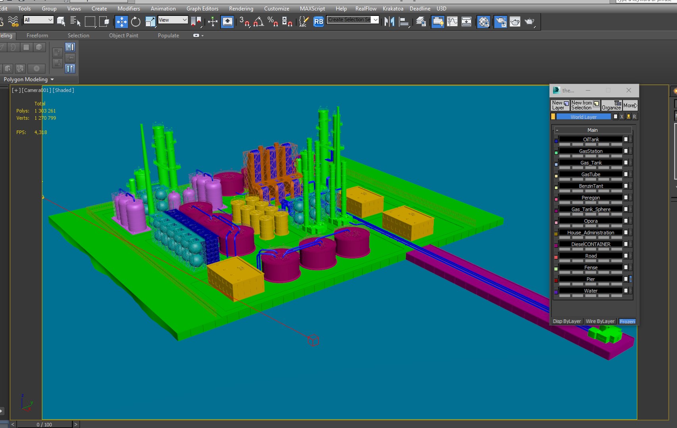Viewport: 677px width, 428px height.
Task: Toggle Window/Crossing selection mode
Action: [104, 21]
